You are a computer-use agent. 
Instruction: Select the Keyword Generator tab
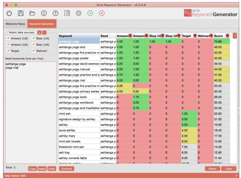click(42, 24)
